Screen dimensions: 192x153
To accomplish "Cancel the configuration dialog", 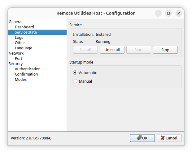I will point(169,138).
